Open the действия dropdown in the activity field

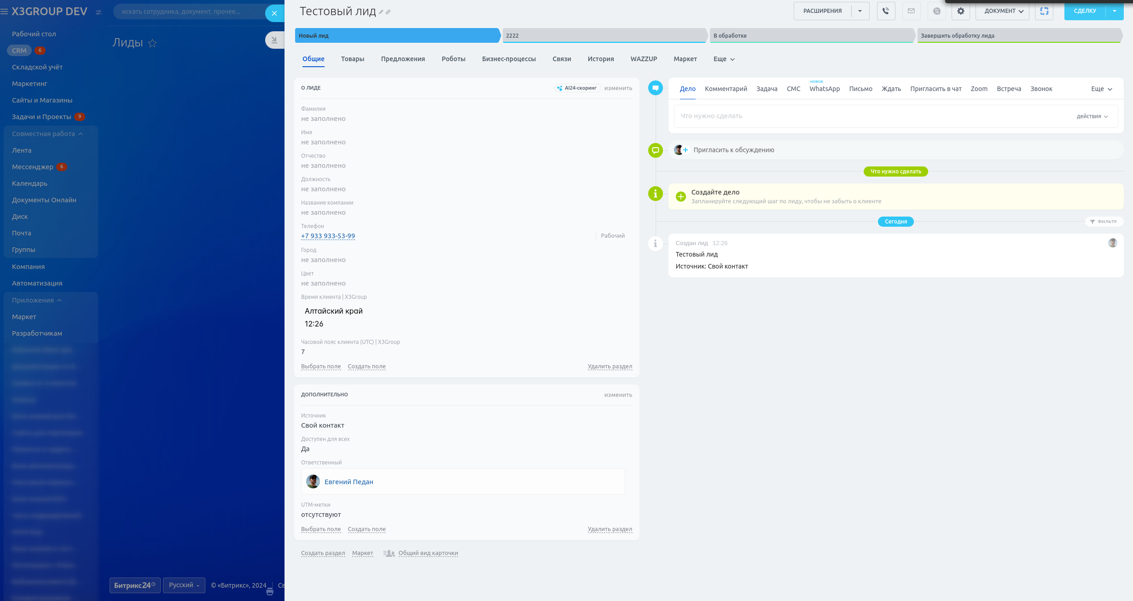coord(1092,116)
